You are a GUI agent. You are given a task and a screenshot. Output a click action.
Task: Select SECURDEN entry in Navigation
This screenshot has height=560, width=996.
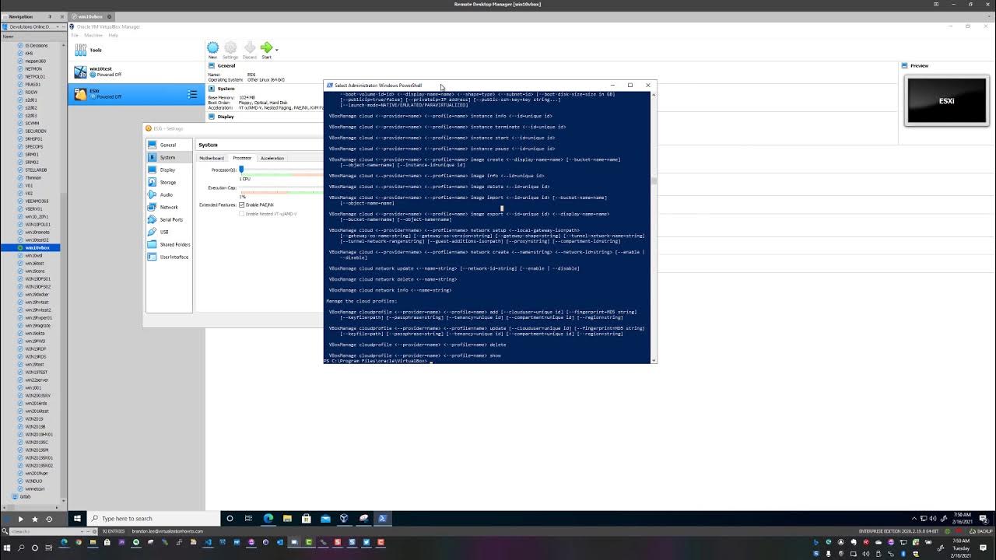(x=35, y=131)
